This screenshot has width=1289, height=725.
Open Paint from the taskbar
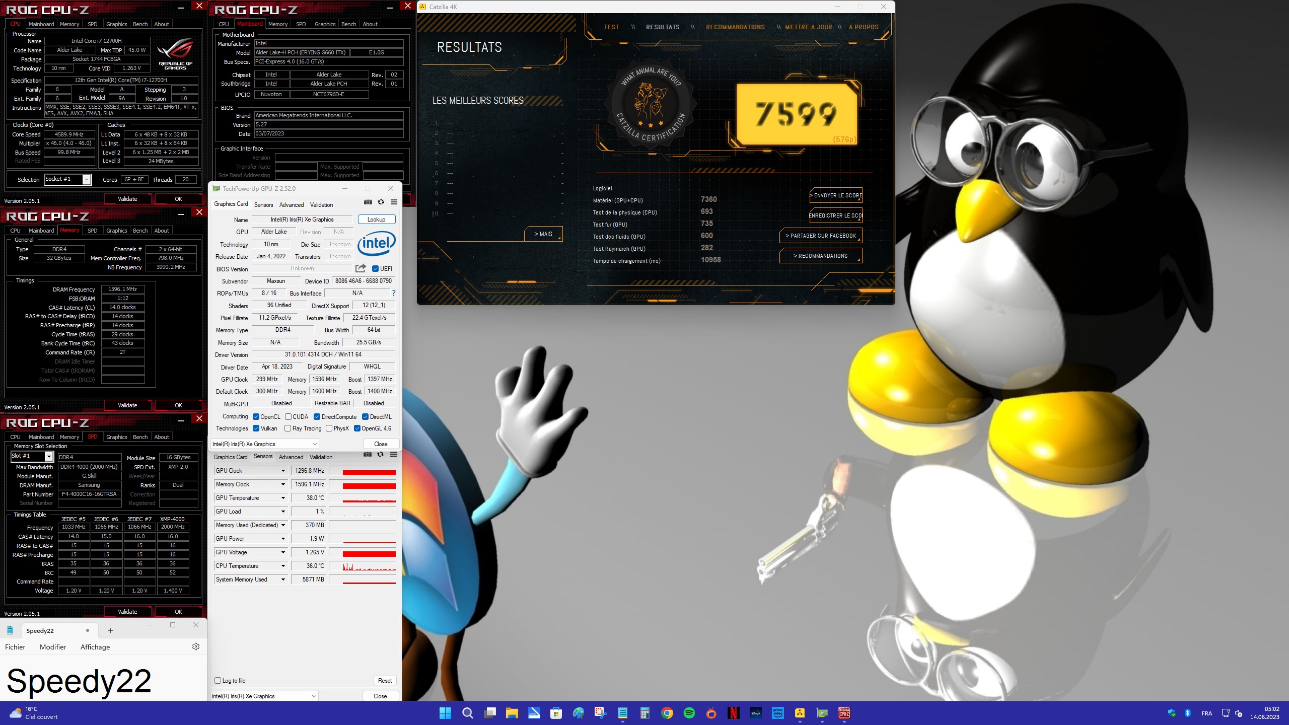tap(578, 713)
